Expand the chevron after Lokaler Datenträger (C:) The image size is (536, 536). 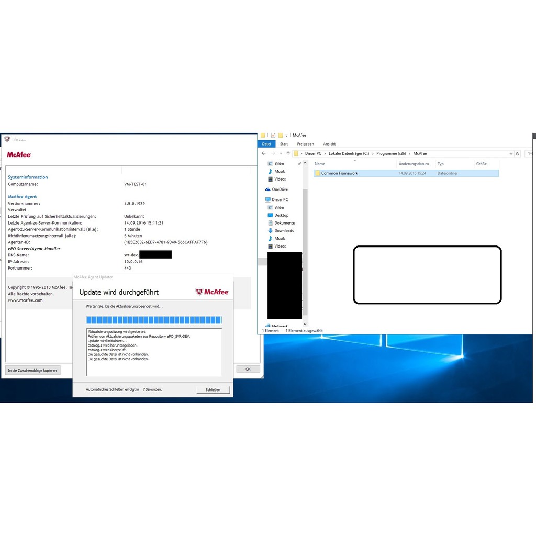tap(373, 154)
